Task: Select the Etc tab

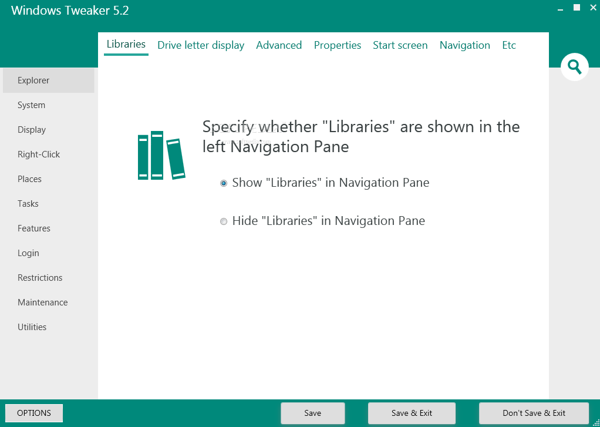Action: 509,45
